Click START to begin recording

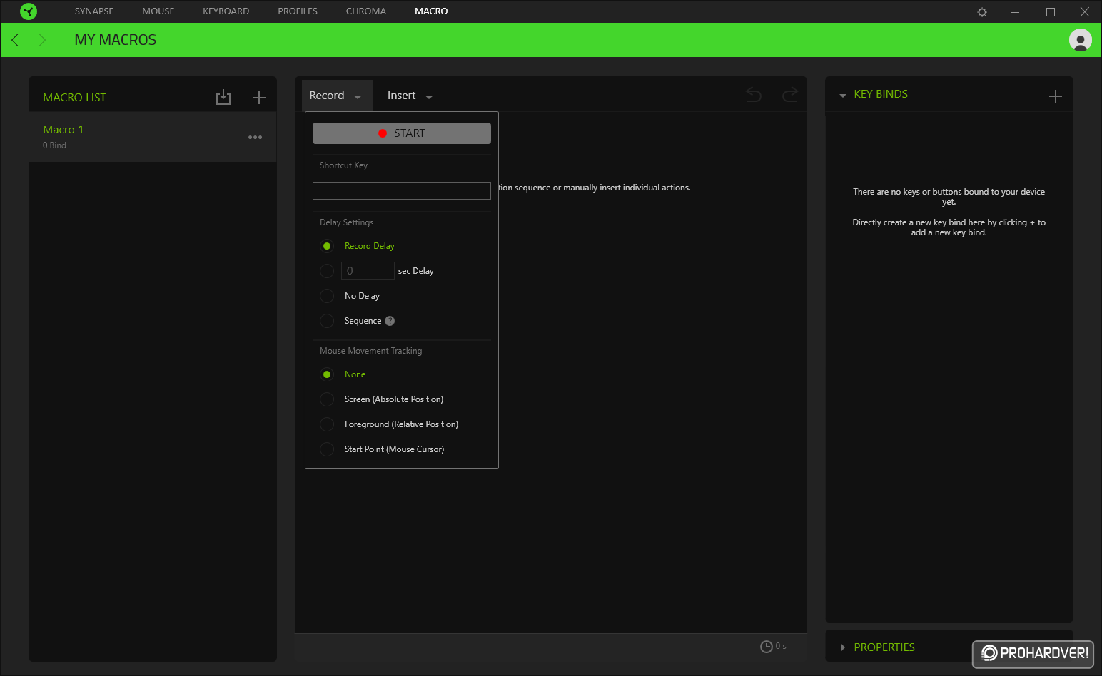tap(402, 133)
